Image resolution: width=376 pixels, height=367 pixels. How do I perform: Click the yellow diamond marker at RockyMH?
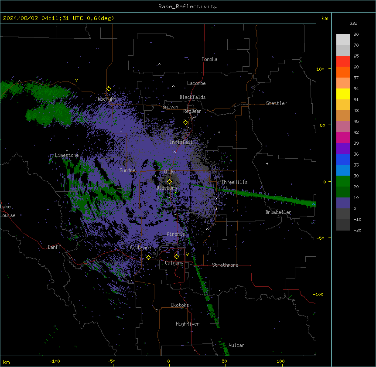(x=109, y=89)
